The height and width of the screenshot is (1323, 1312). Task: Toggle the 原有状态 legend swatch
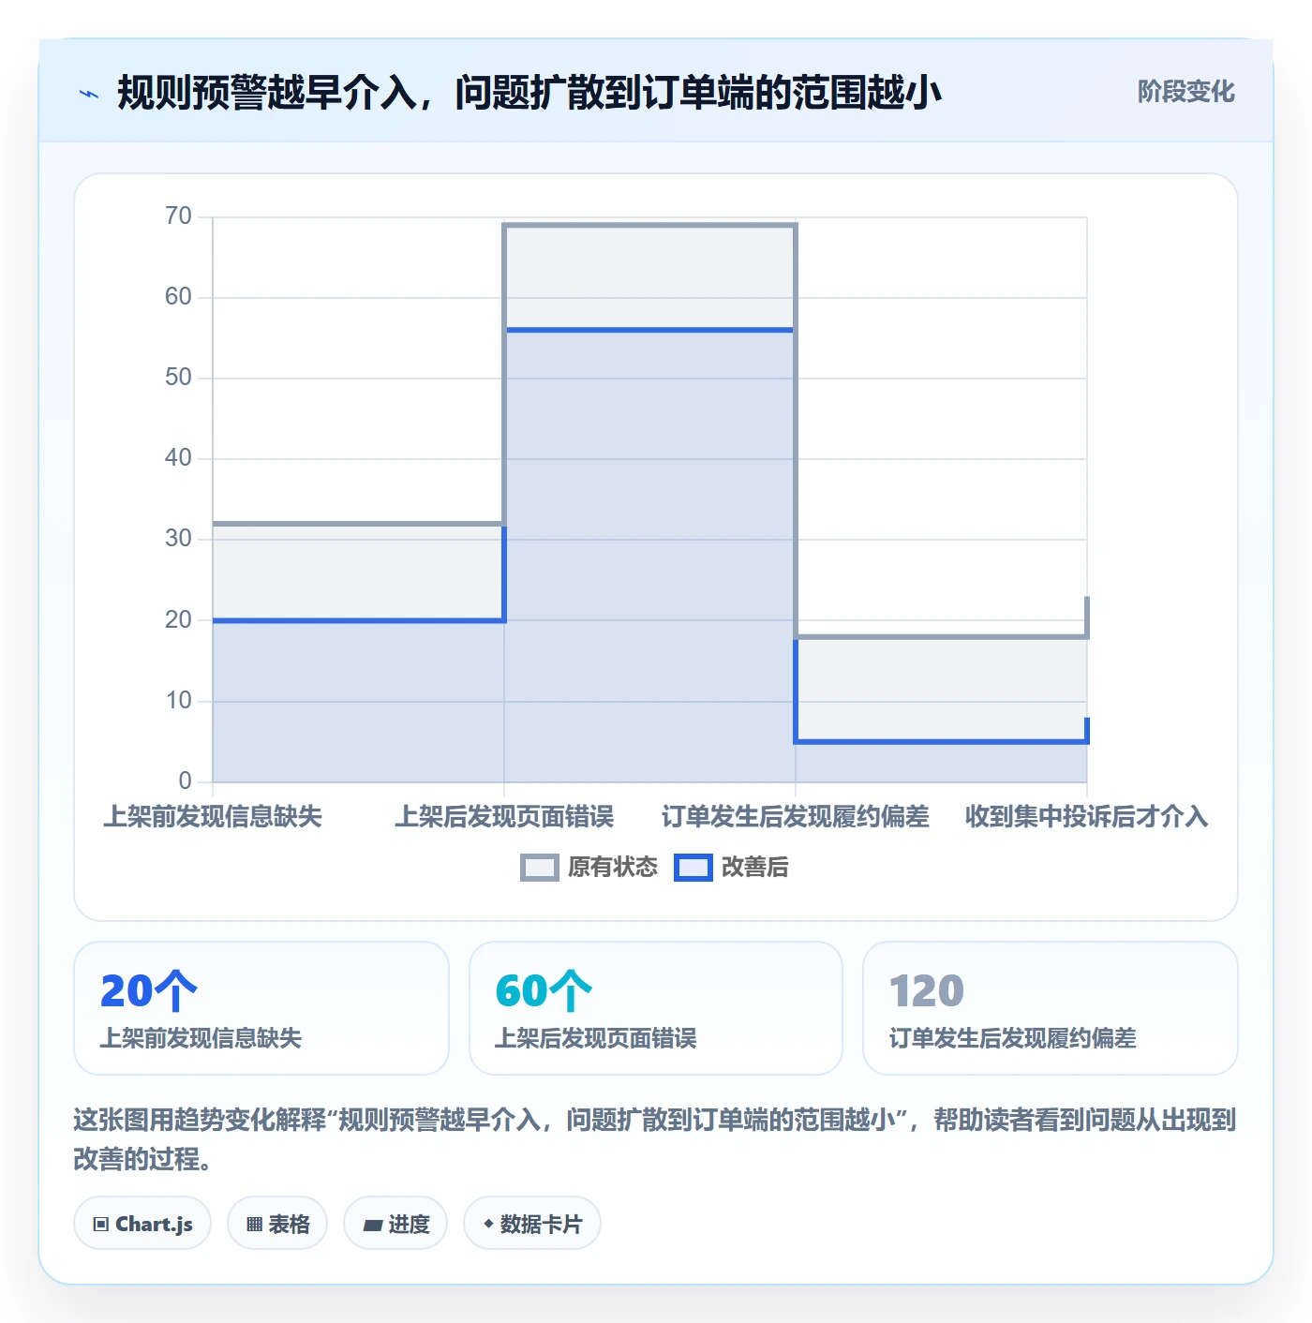pos(539,868)
